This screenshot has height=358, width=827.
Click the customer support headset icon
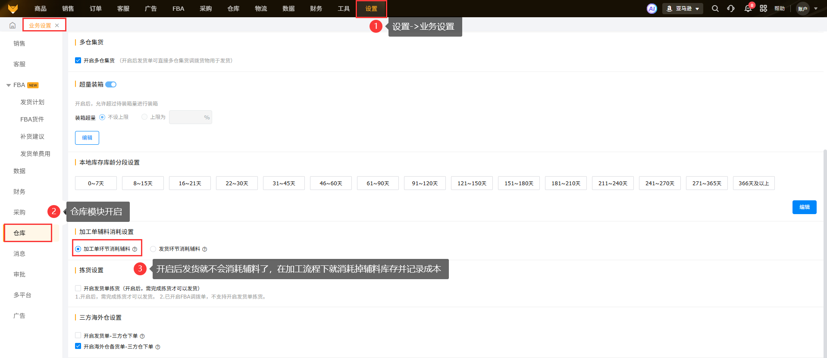(x=731, y=9)
